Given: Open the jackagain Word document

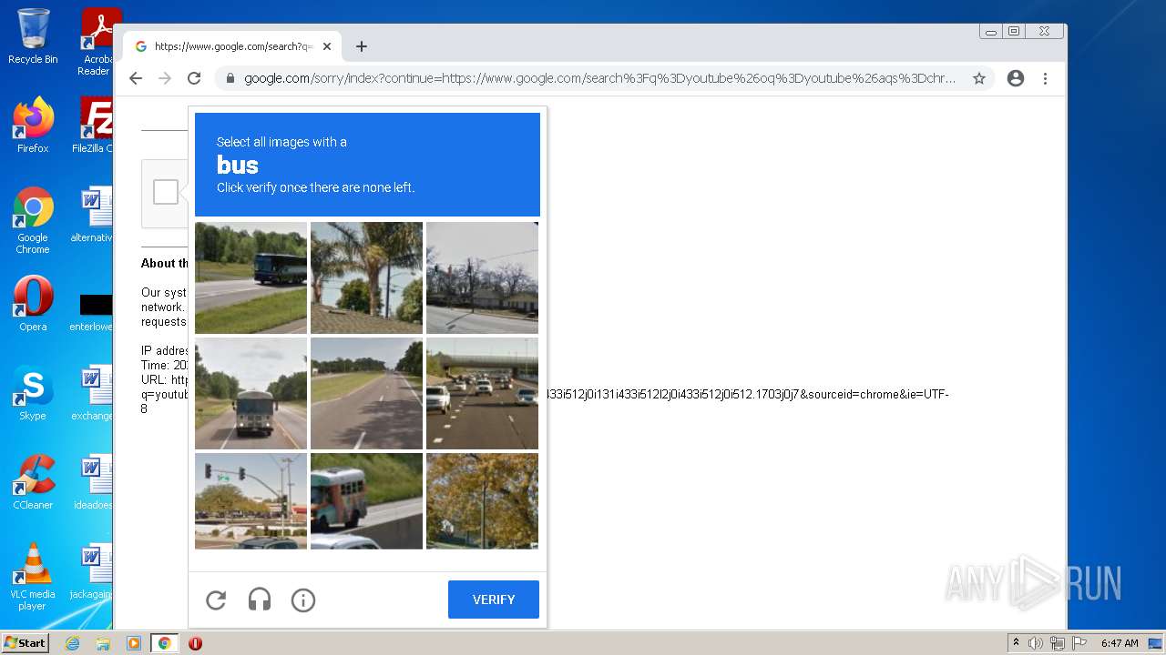Looking at the screenshot, I should pos(94,571).
